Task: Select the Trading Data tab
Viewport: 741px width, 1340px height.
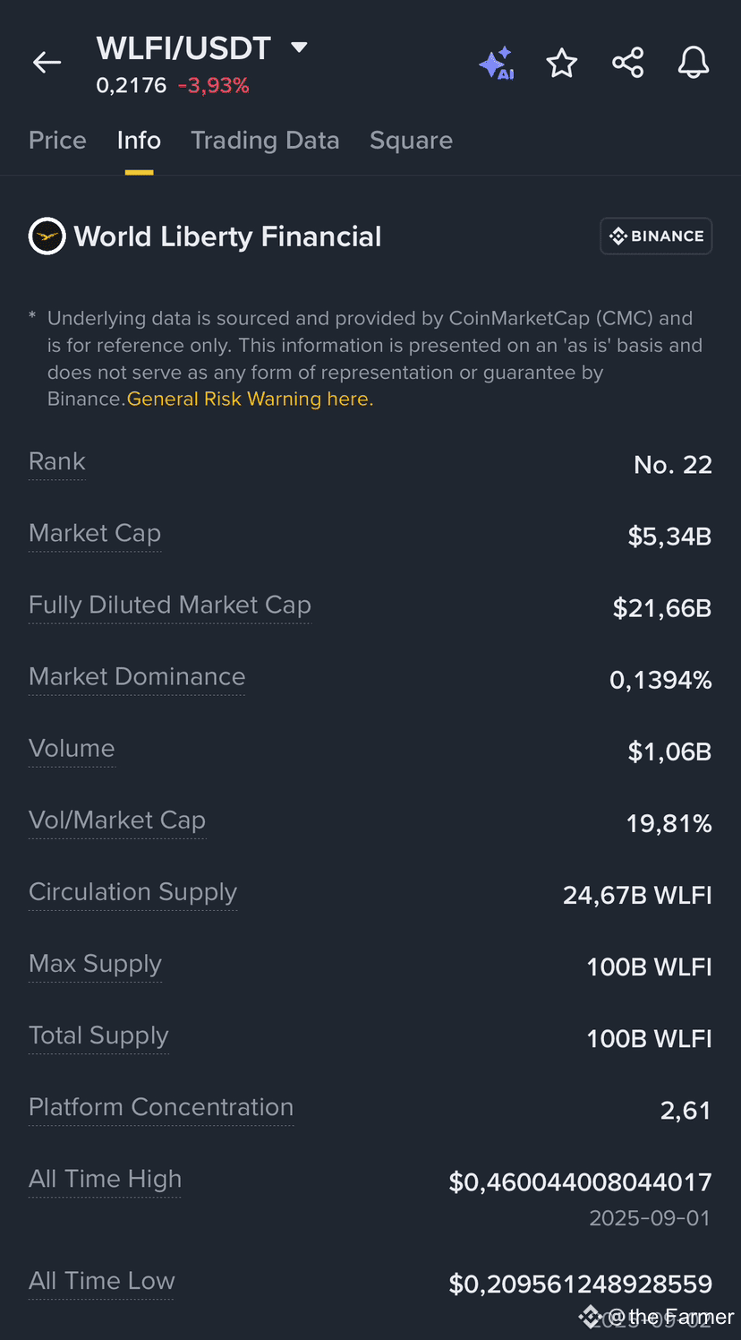Action: [x=265, y=141]
